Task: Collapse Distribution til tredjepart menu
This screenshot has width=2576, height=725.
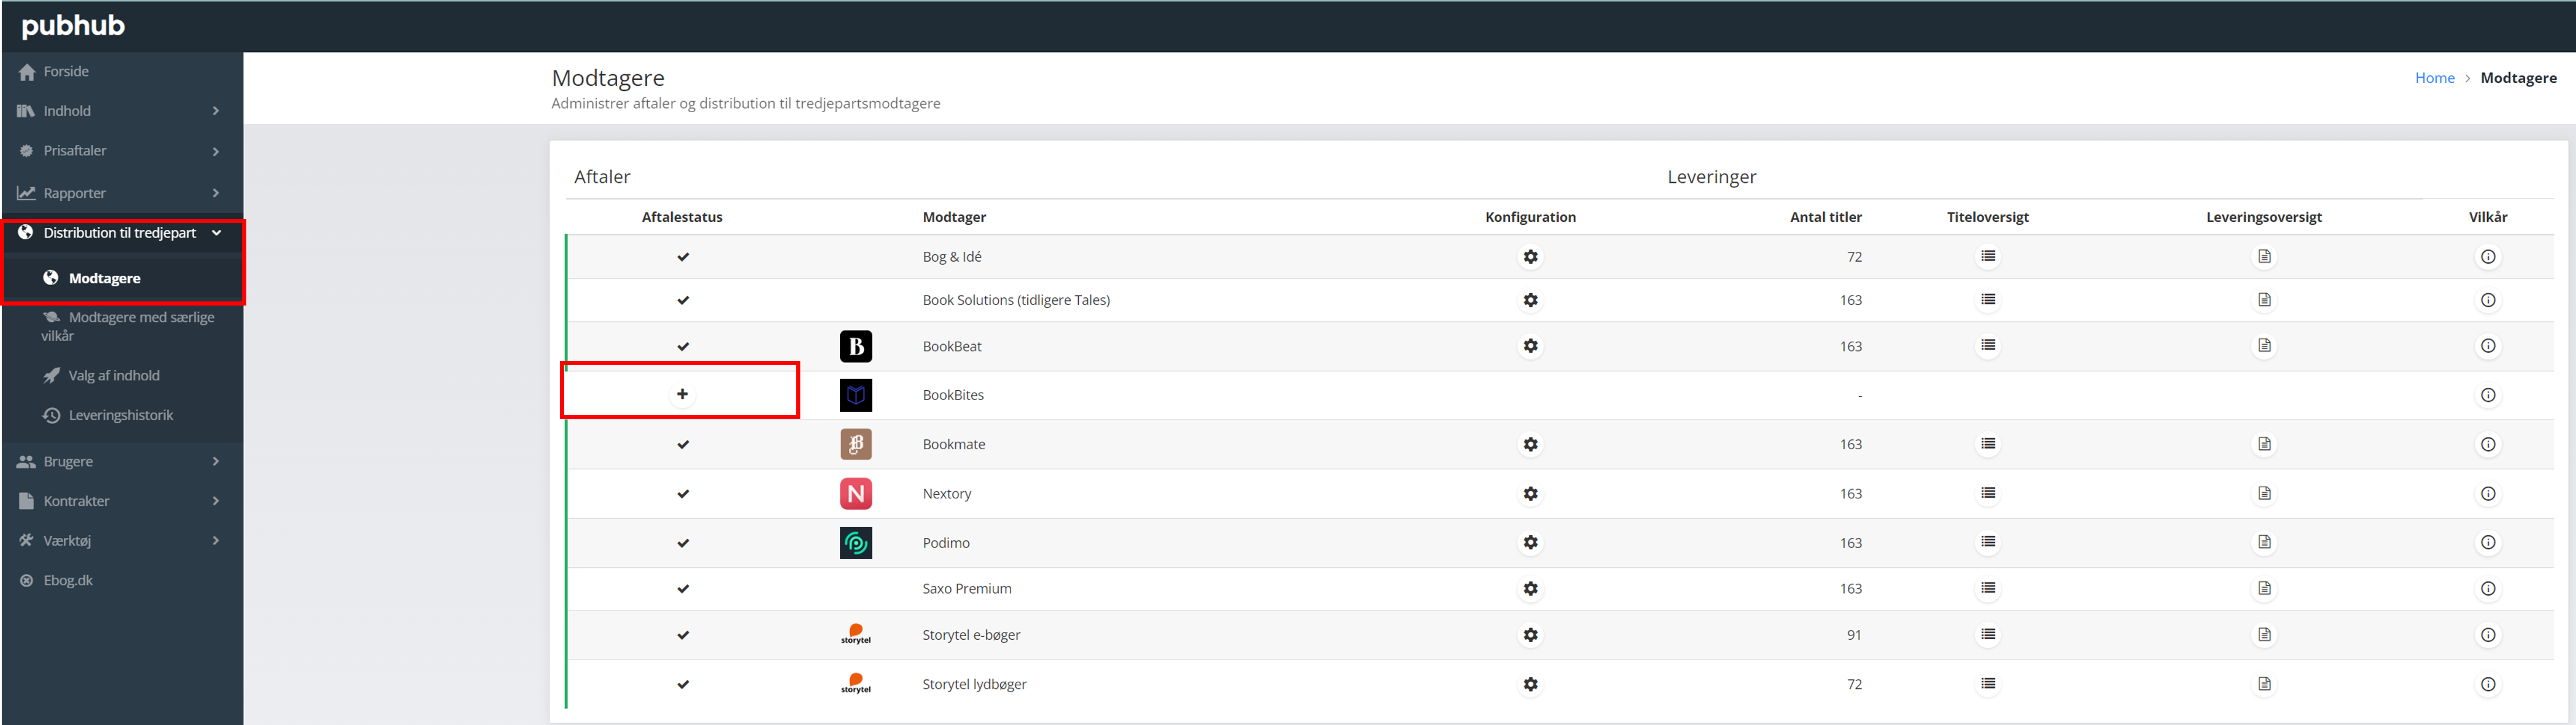Action: (120, 233)
